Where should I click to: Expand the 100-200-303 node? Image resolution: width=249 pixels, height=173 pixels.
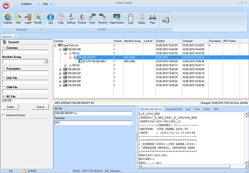tap(60, 78)
